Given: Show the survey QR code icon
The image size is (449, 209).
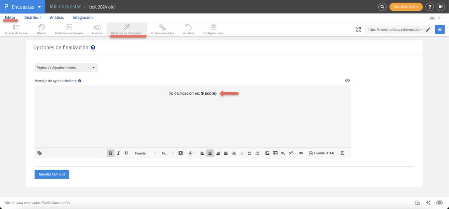Looking at the screenshot, I should 358,30.
